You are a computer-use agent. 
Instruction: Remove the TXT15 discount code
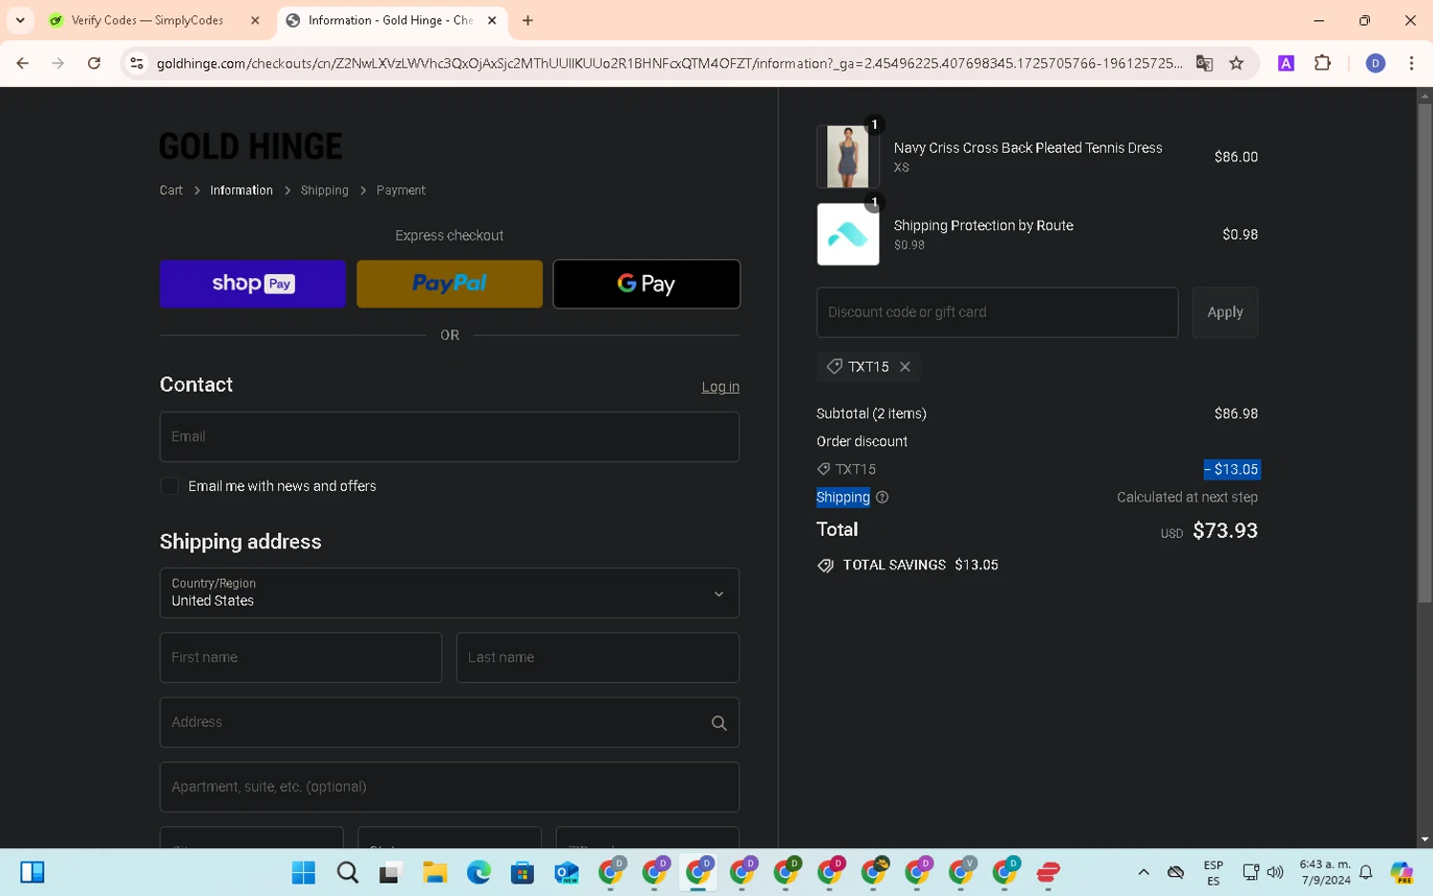(x=905, y=367)
